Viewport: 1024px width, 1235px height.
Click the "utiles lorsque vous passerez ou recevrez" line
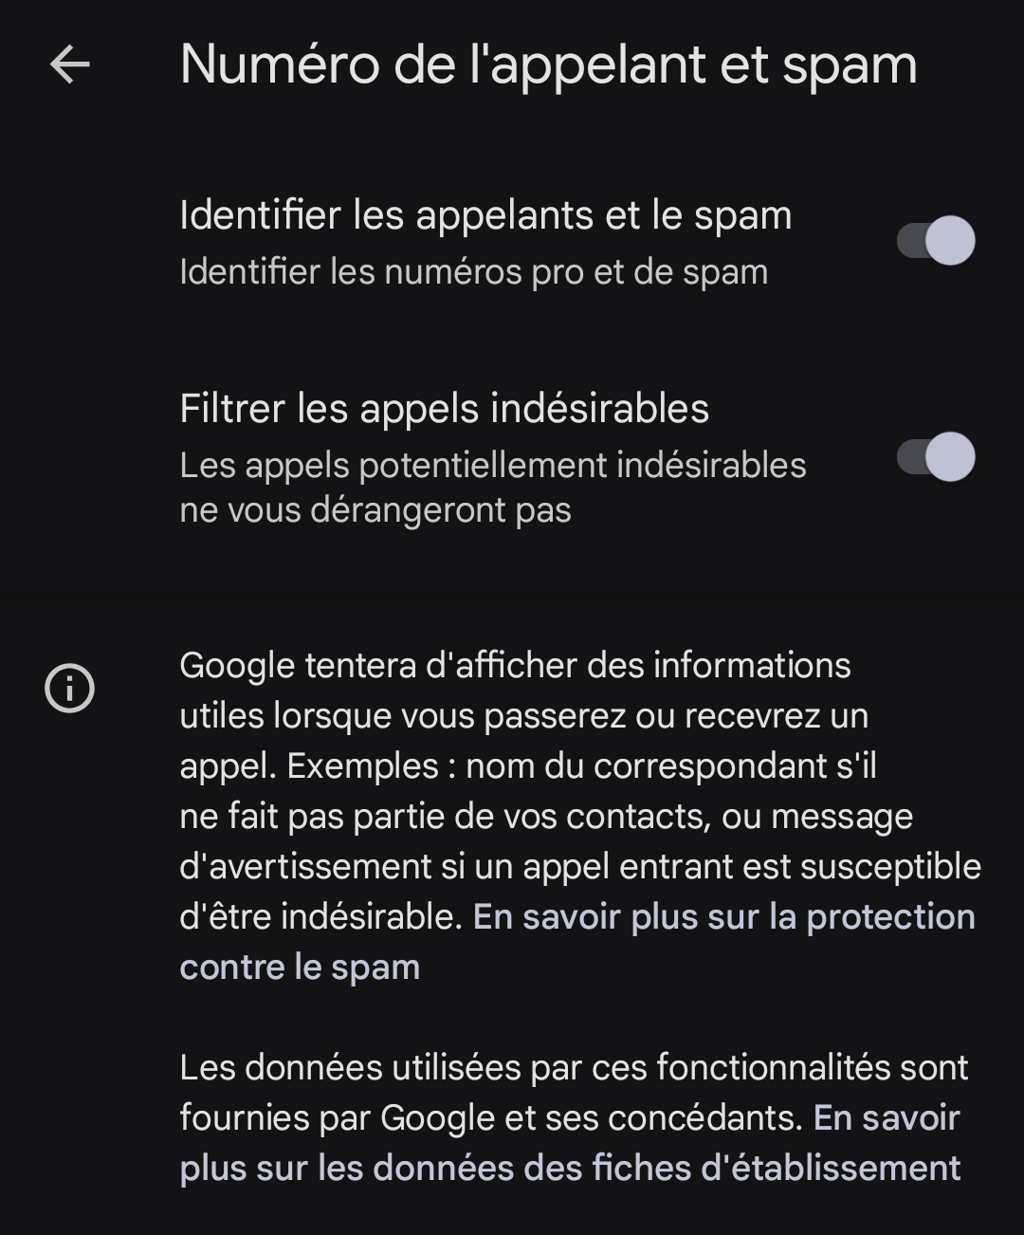523,716
